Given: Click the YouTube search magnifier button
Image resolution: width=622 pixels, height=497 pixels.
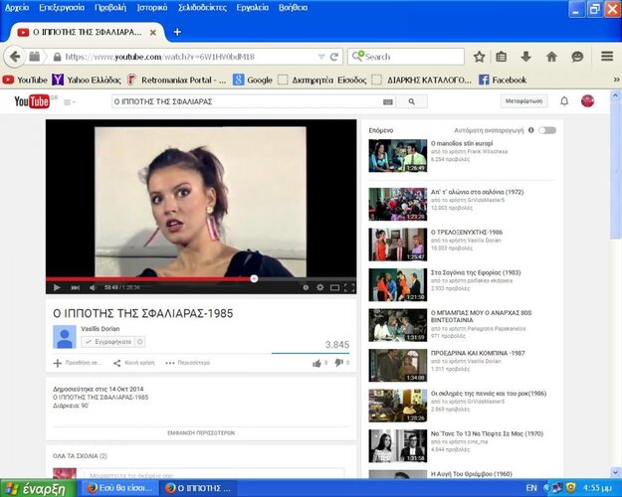Looking at the screenshot, I should tap(412, 101).
